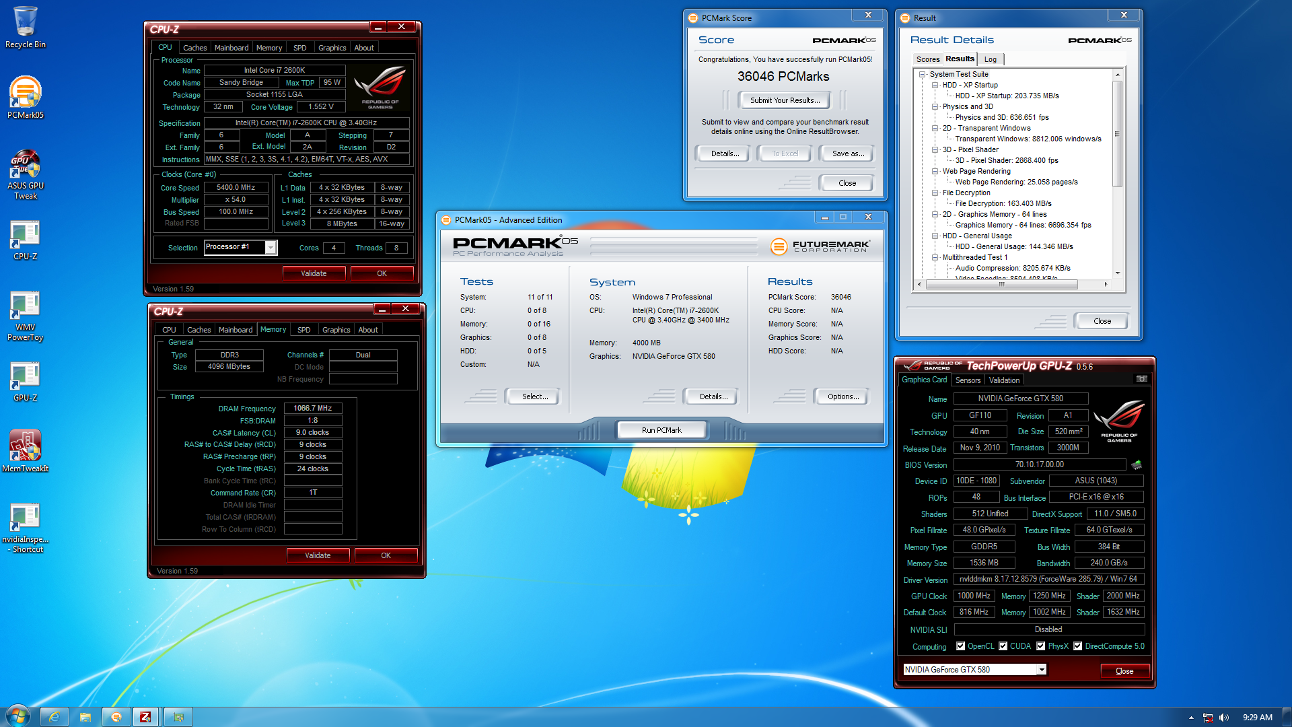This screenshot has width=1292, height=727.
Task: Open the Processor #1 selection dropdown
Action: (270, 247)
